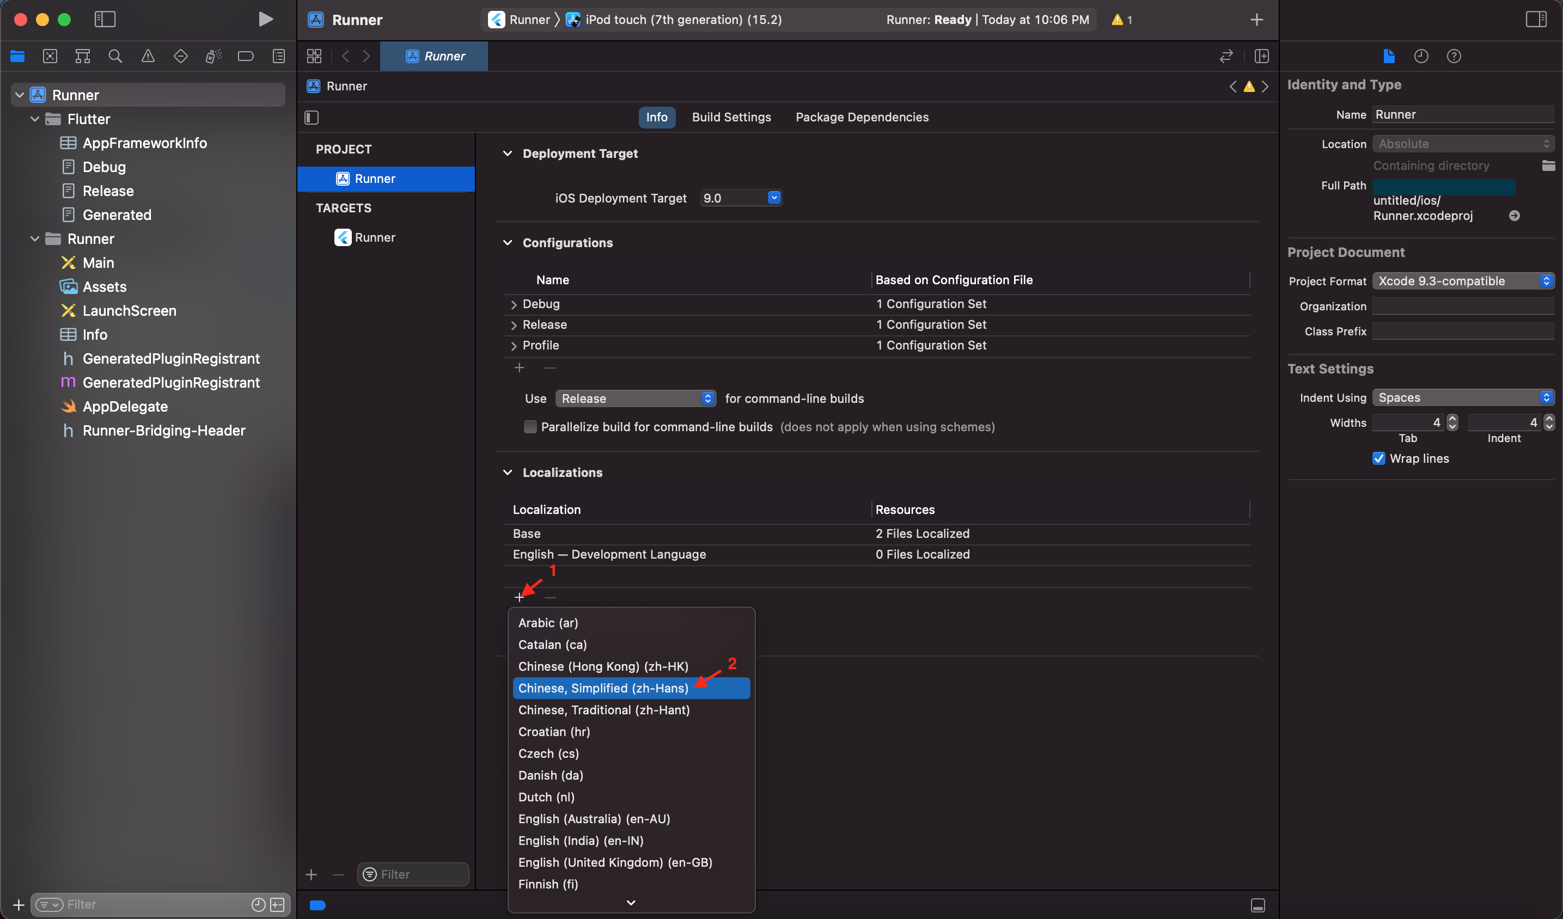
Task: Click the editor review changes arrows icon
Action: (x=1226, y=57)
